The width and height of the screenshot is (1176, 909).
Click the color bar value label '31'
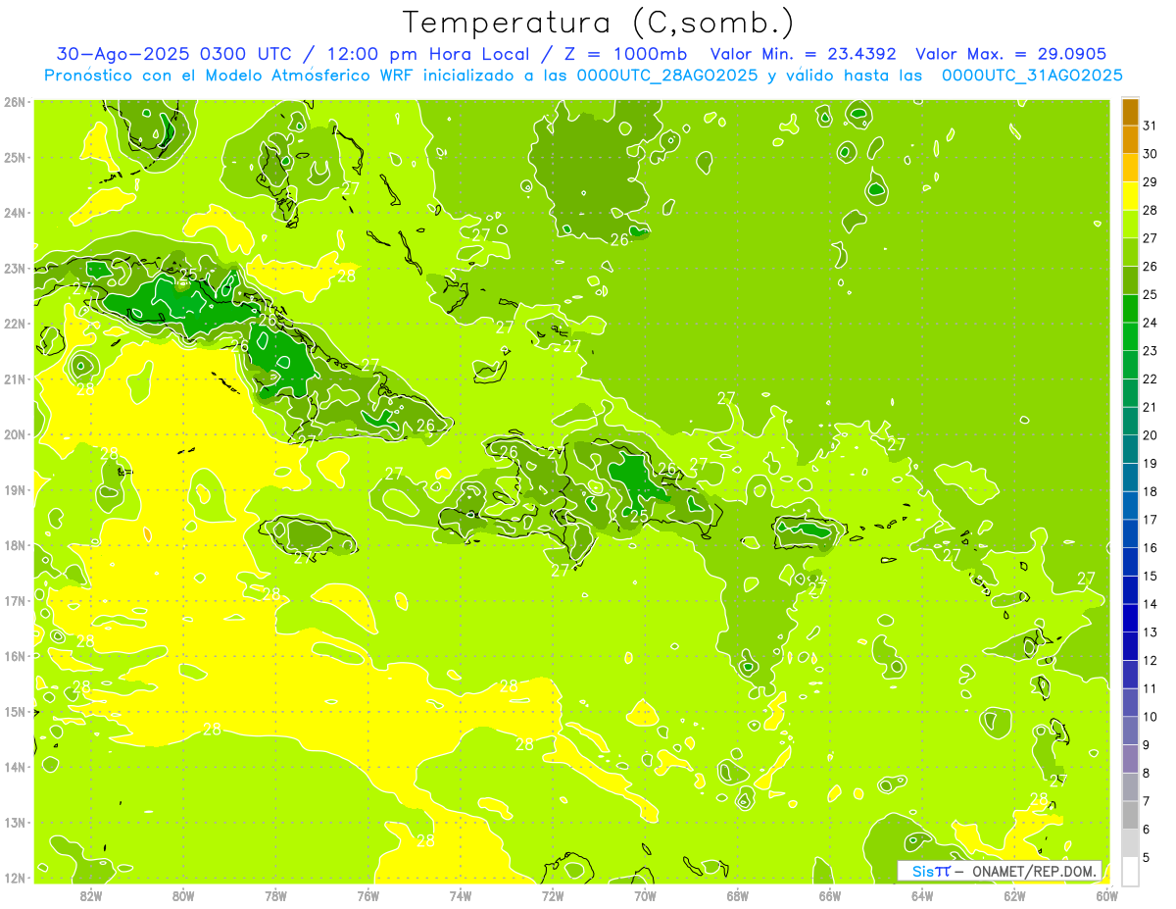point(1151,126)
